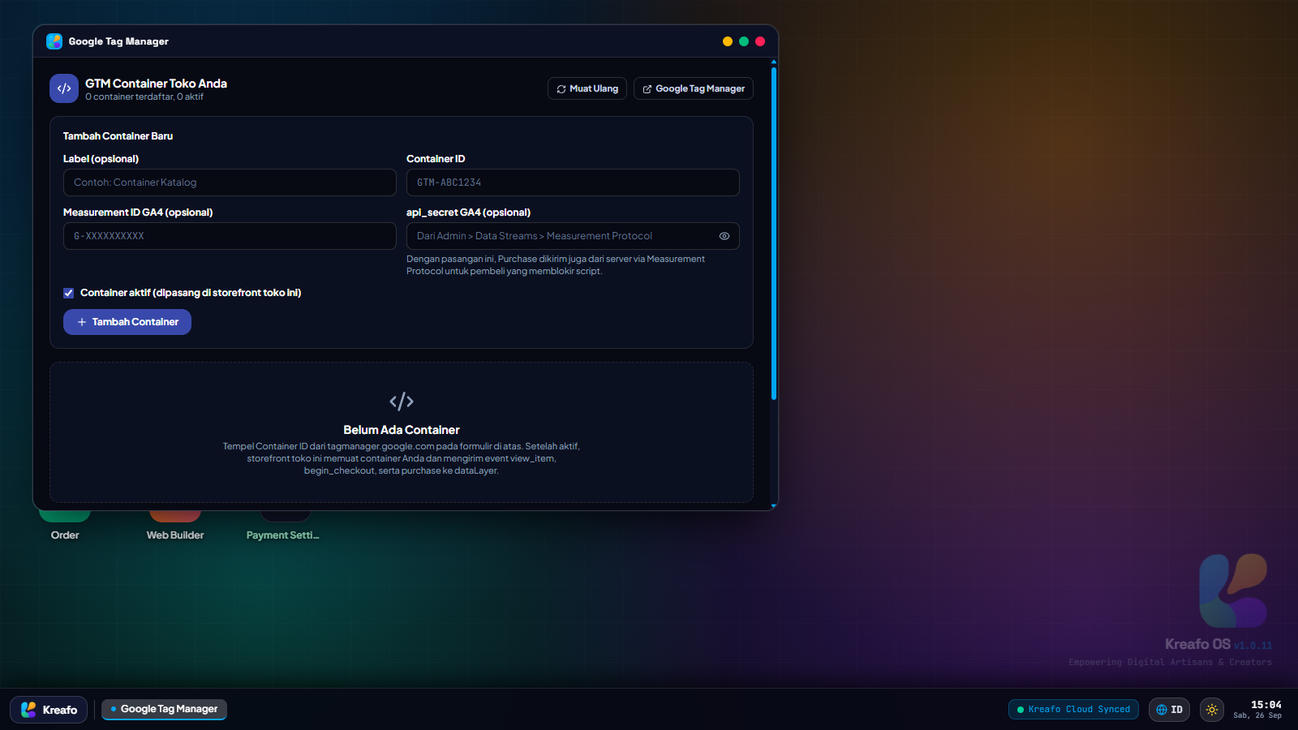Viewport: 1298px width, 730px height.
Task: Click the code icon above Belum Ada Container
Action: (x=402, y=401)
